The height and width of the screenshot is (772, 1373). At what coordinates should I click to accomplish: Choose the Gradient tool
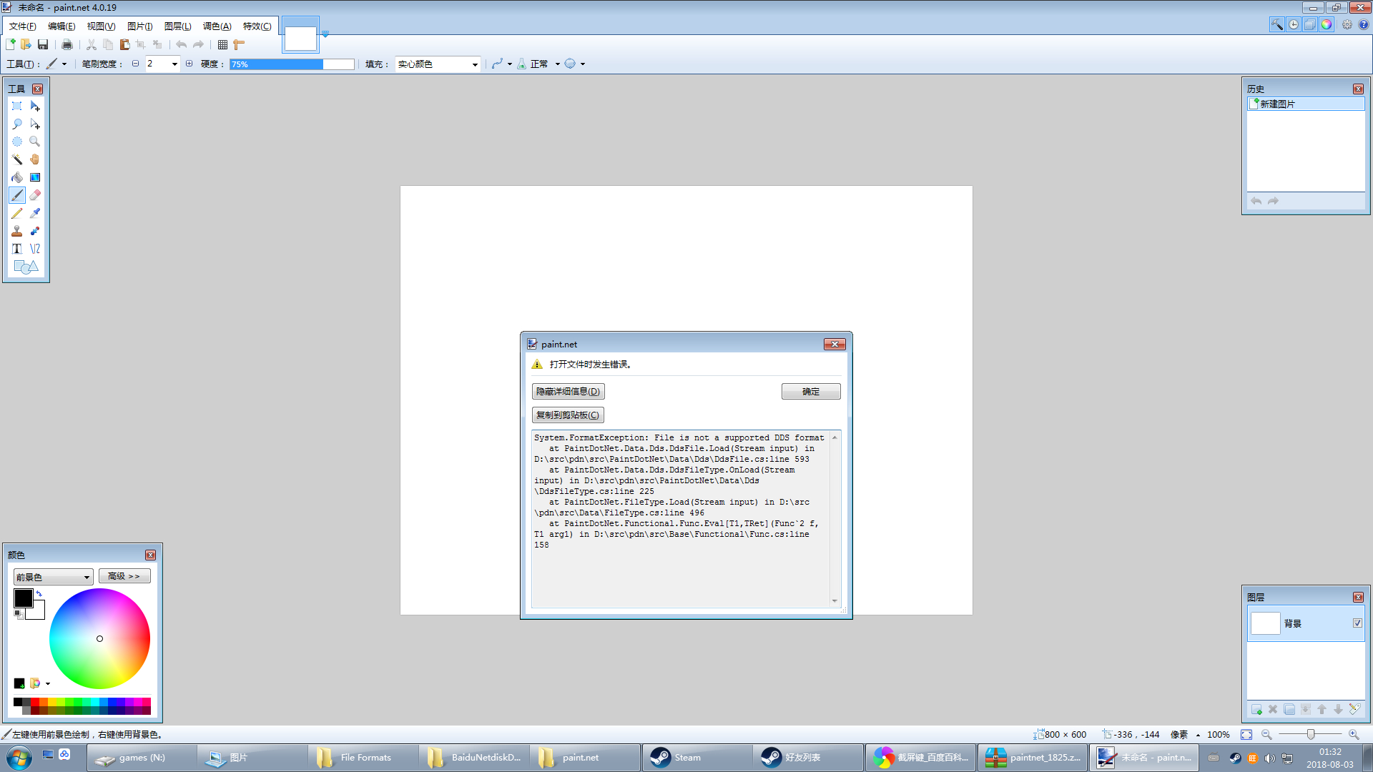[35, 177]
